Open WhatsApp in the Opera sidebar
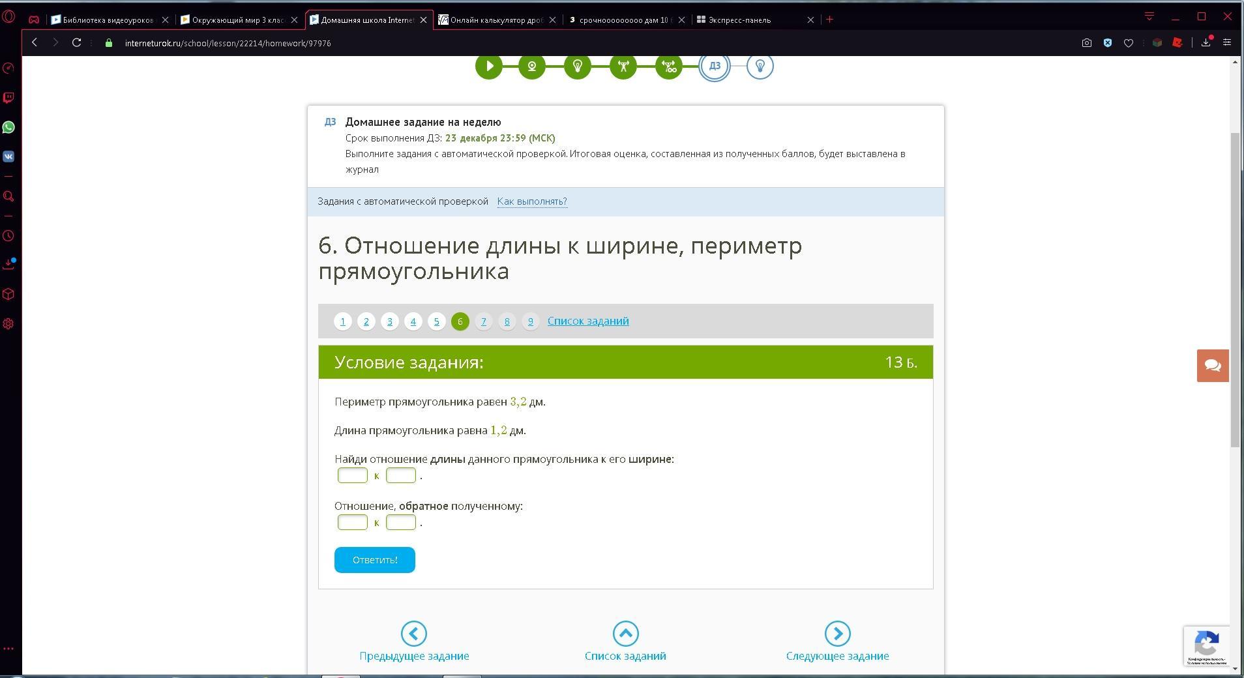This screenshot has width=1244, height=678. (x=8, y=127)
